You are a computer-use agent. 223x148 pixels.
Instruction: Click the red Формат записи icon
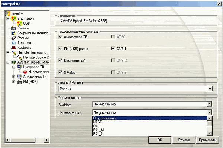[x=25, y=72]
